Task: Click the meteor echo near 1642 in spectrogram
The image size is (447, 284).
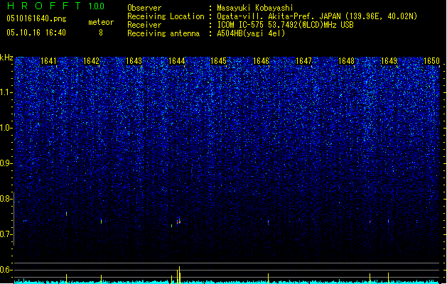Action: coord(101,221)
